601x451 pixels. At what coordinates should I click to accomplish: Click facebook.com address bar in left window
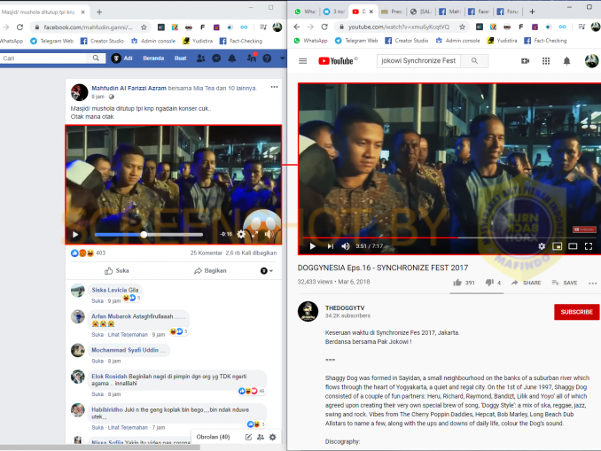pyautogui.click(x=88, y=27)
